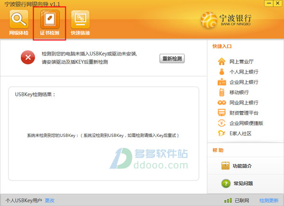The image size is (284, 206).
Task: Click the heart icon beside E家人社区
Action: 222,134
